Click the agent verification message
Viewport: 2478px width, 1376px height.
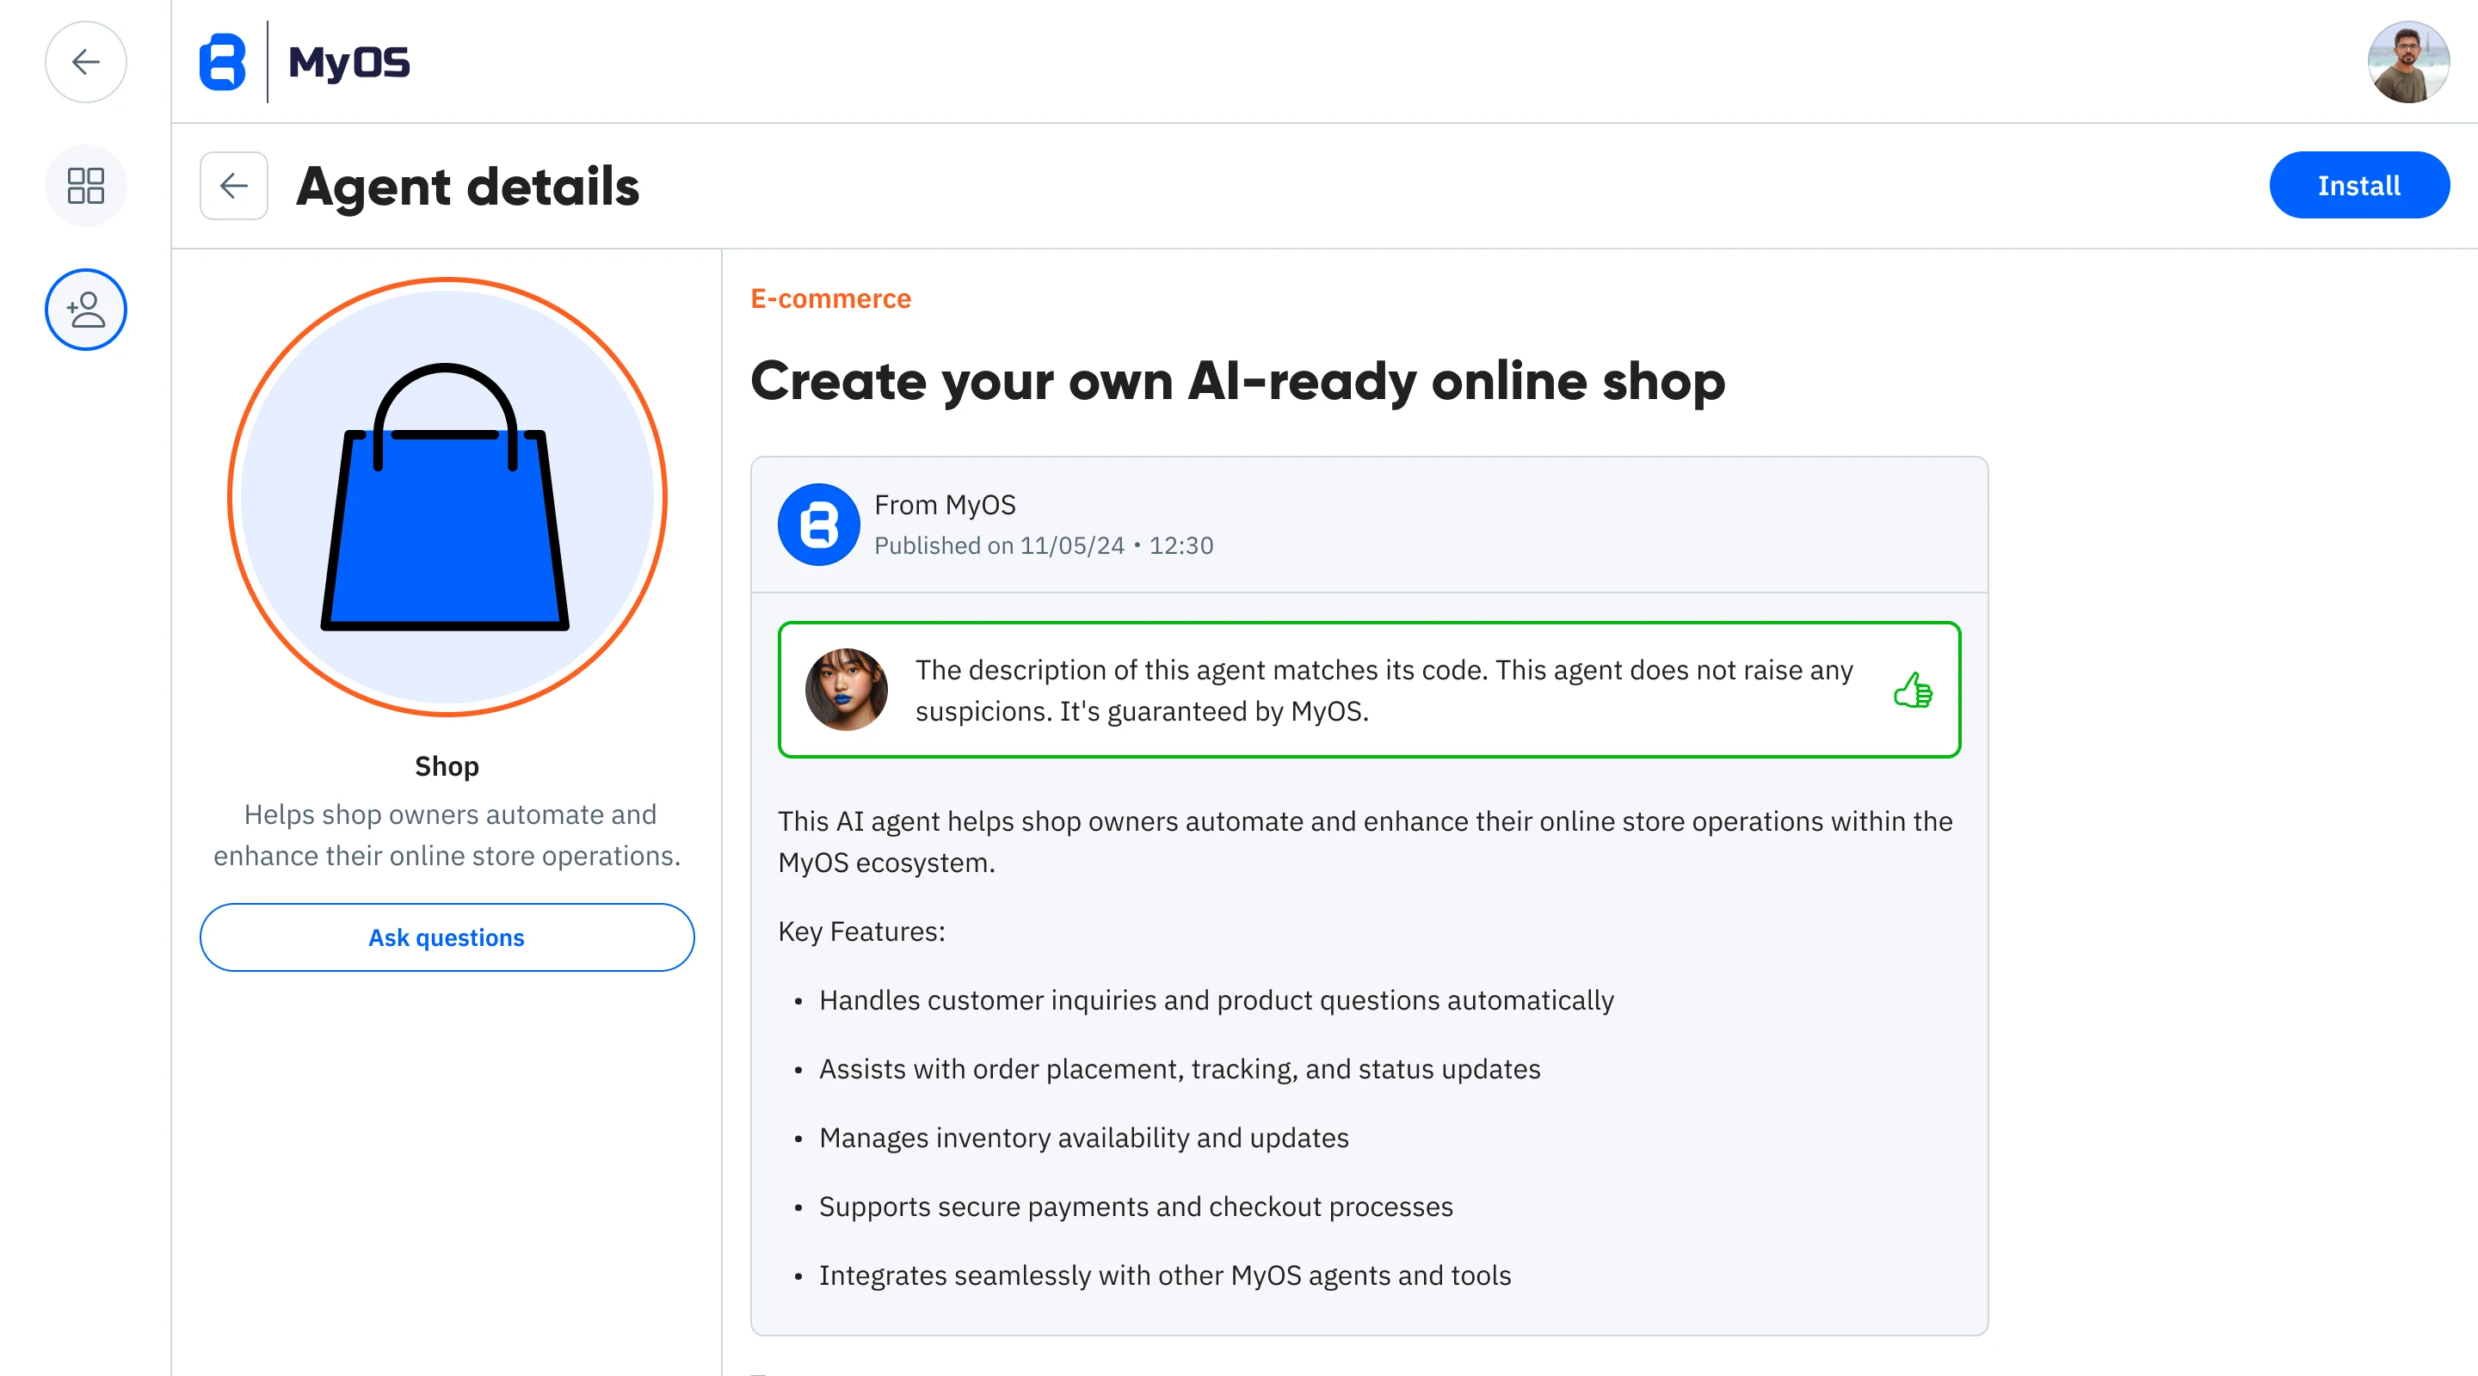[1384, 691]
